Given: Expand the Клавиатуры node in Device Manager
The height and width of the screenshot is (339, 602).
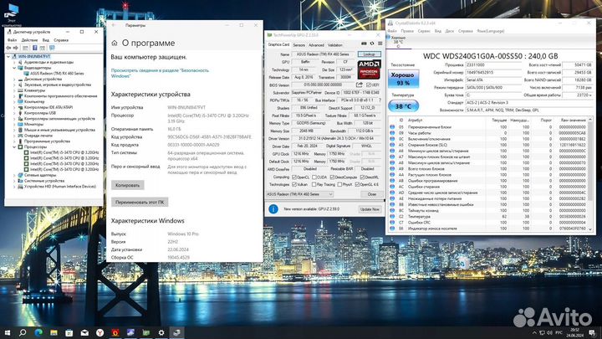Looking at the screenshot, I should point(14,90).
